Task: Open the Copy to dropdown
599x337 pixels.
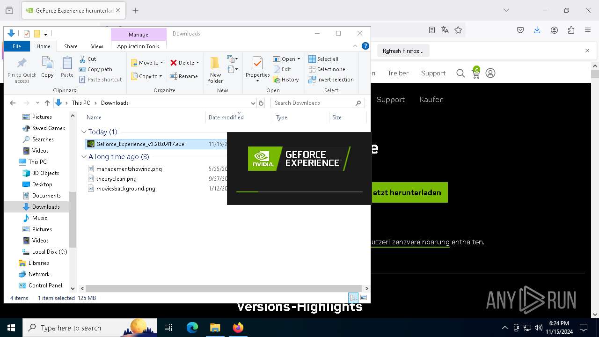Action: click(x=146, y=76)
